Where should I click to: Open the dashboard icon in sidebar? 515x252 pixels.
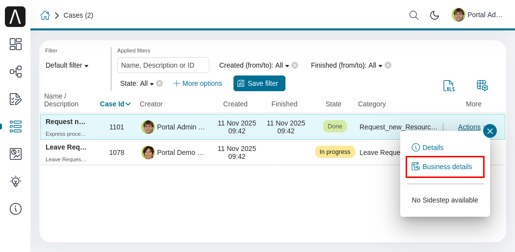[x=15, y=44]
